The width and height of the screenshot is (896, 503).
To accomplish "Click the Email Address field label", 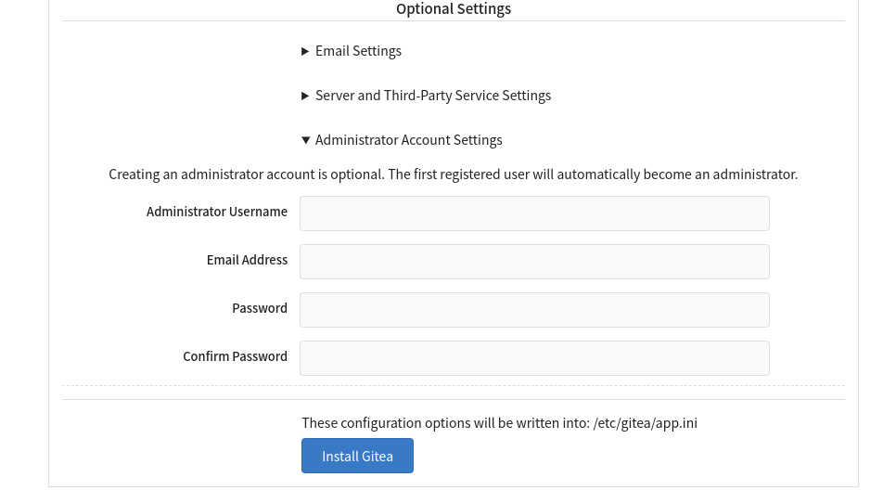I will 247,260.
